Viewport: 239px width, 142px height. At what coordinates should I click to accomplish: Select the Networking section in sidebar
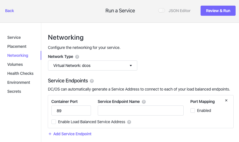(x=18, y=55)
